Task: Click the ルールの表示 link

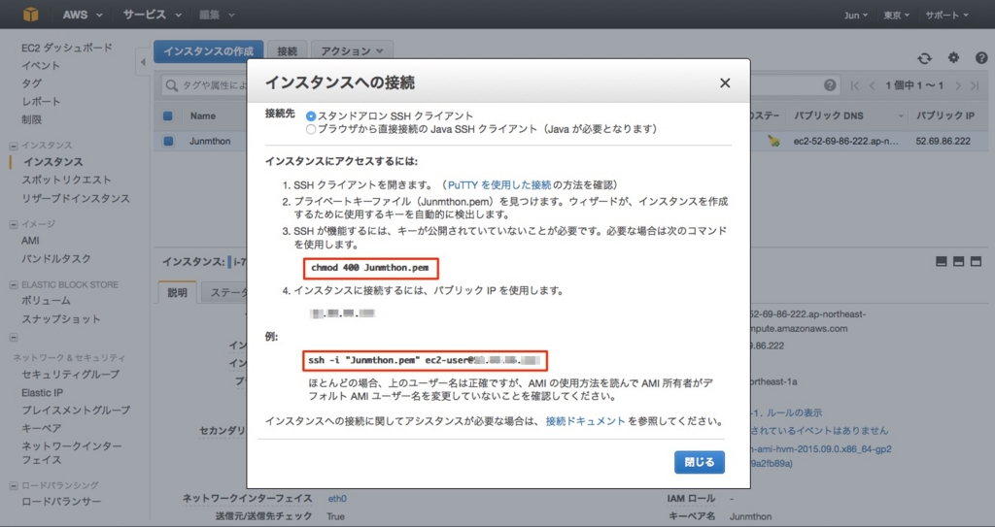Action: click(x=794, y=412)
